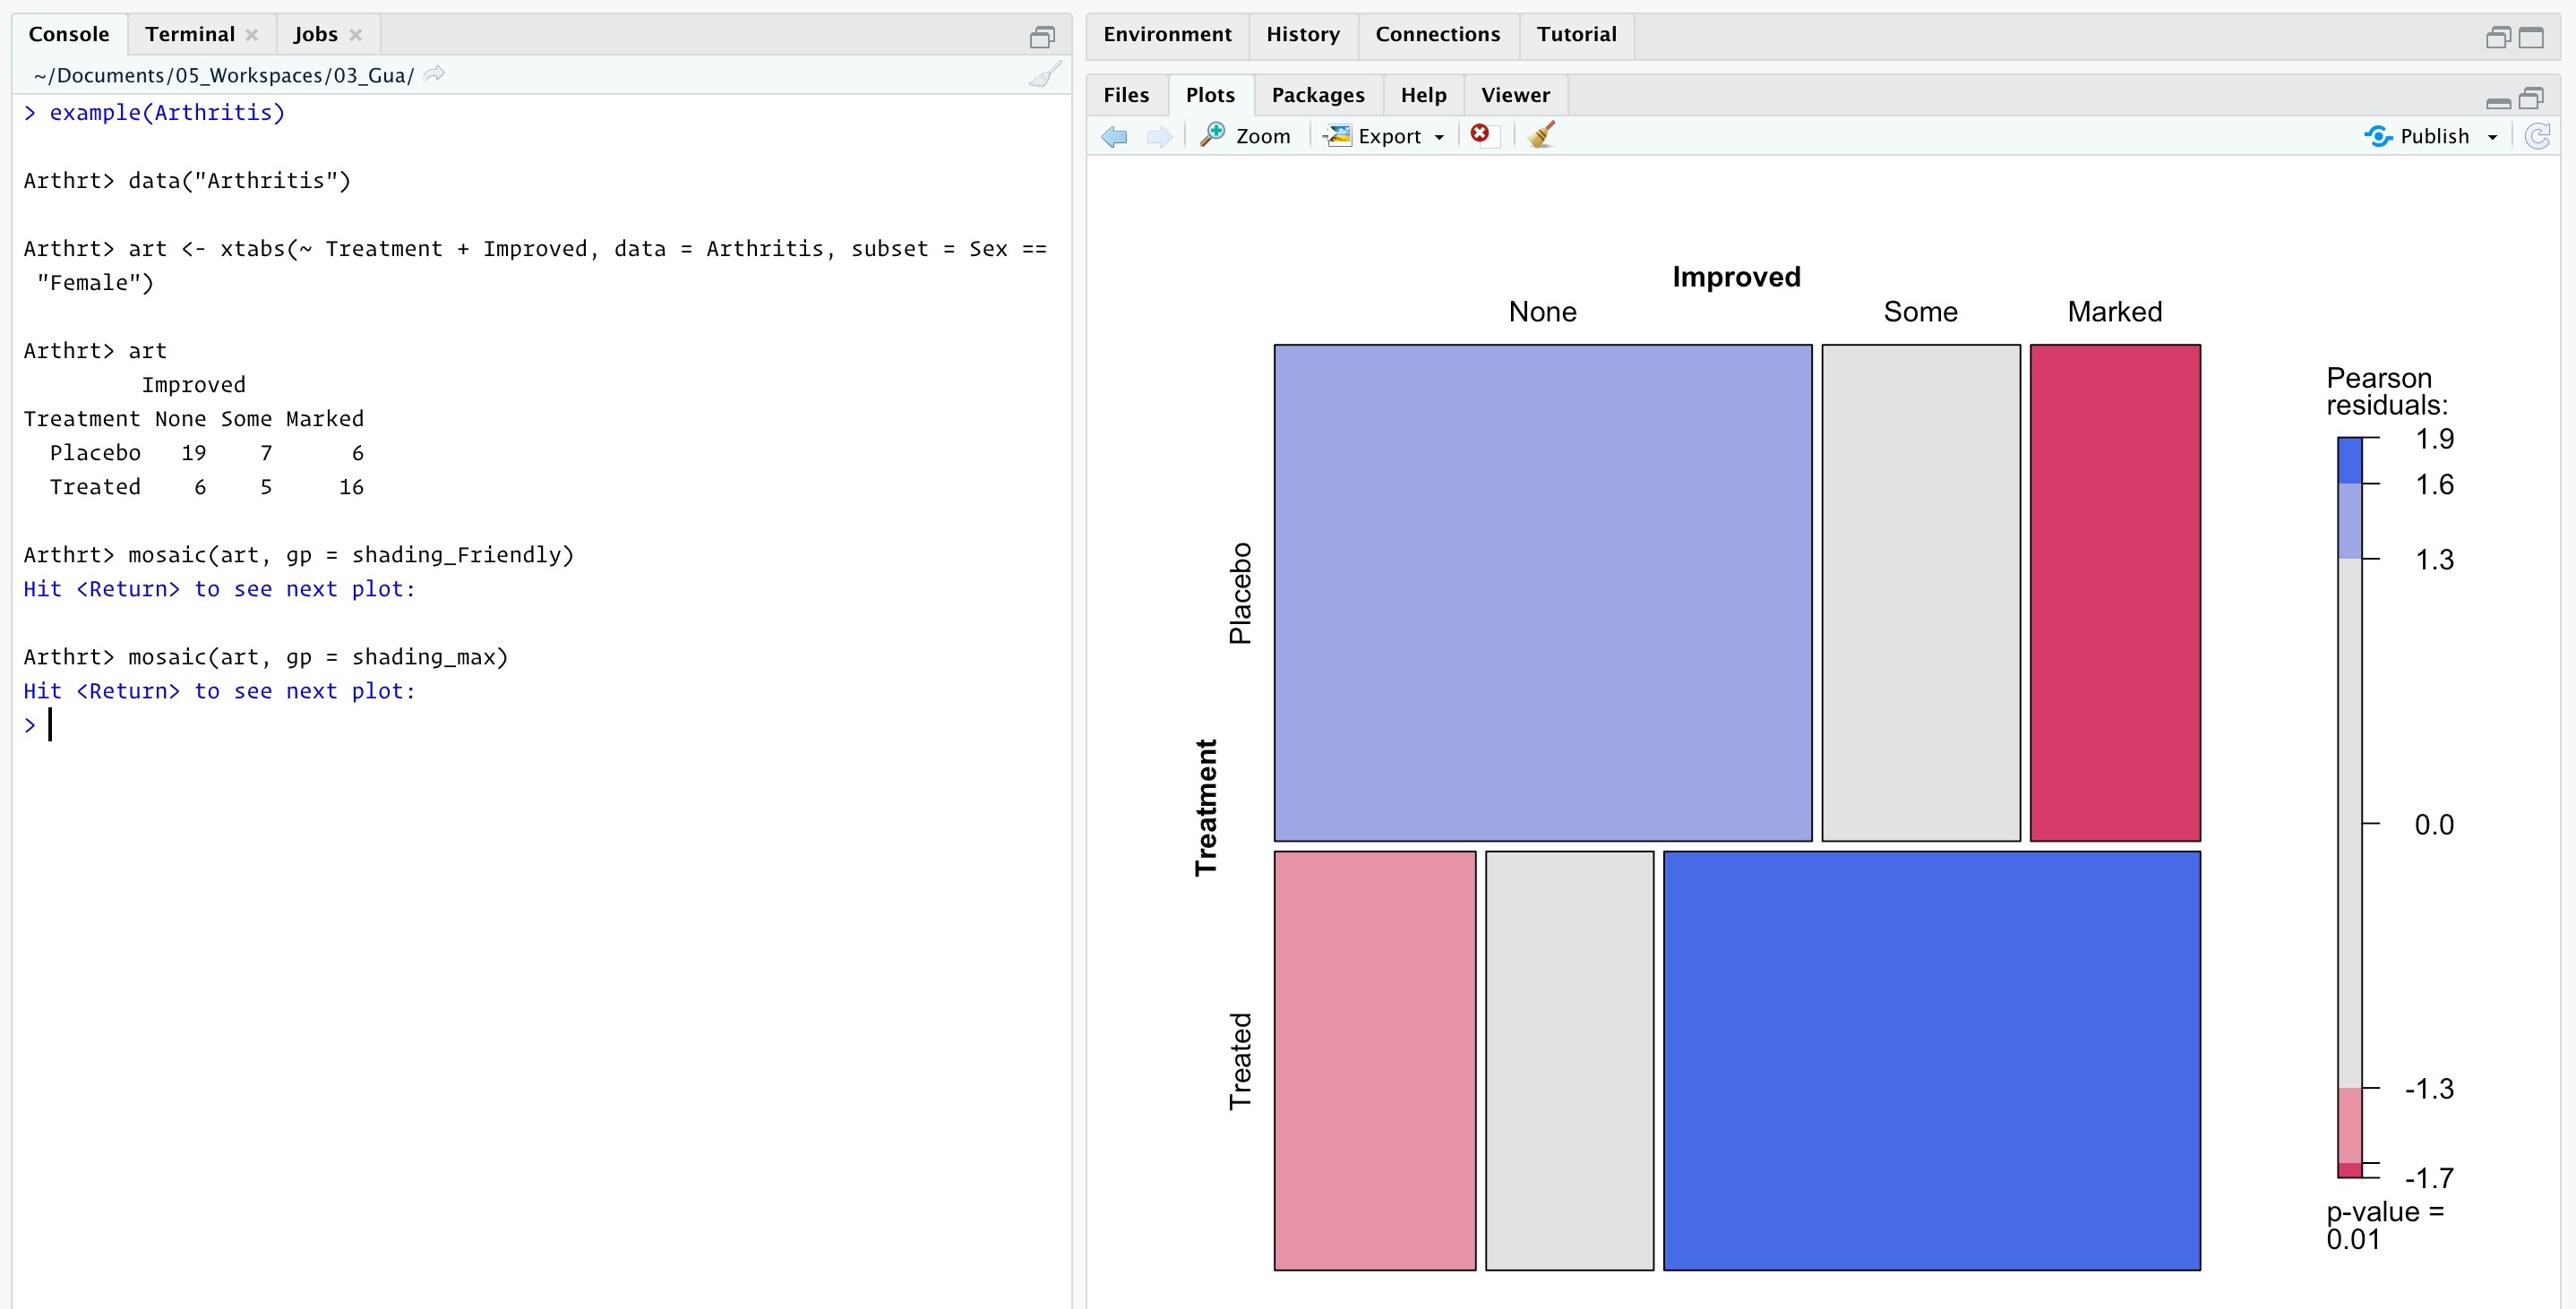Viewport: 2576px width, 1309px height.
Task: Click the 'mosaic(art, gp = shading_max)' line
Action: pos(318,657)
